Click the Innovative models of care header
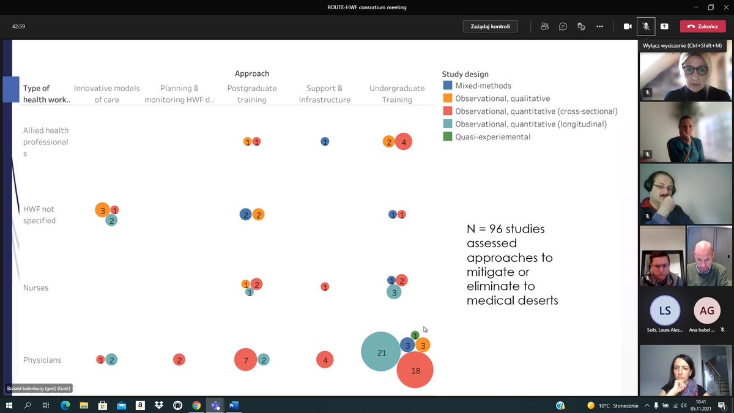Image resolution: width=734 pixels, height=413 pixels. tap(107, 94)
